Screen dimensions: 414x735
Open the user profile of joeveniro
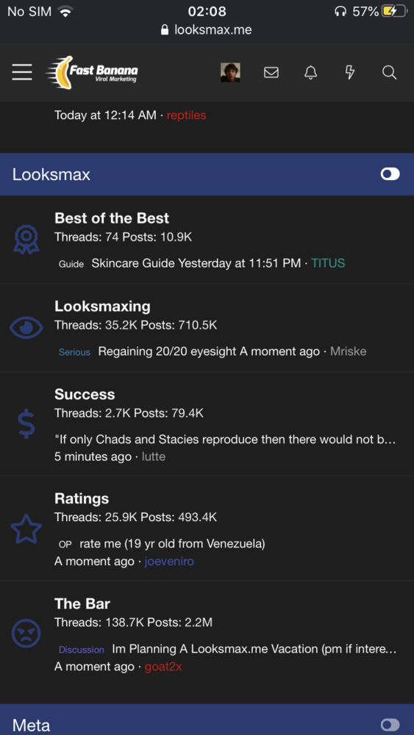pos(169,561)
